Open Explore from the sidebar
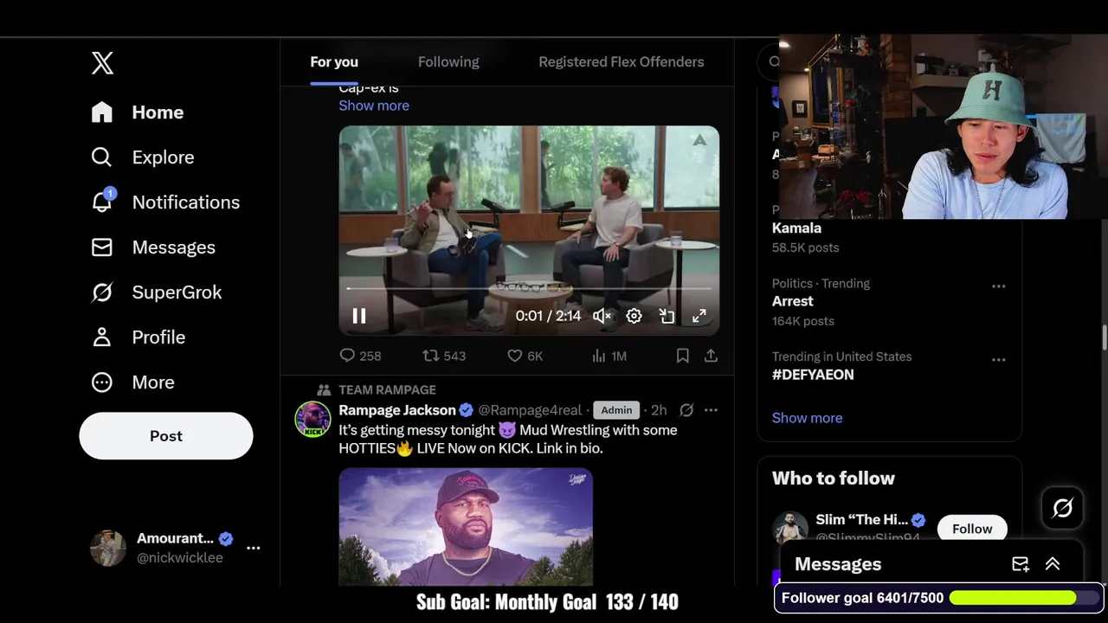 (143, 157)
